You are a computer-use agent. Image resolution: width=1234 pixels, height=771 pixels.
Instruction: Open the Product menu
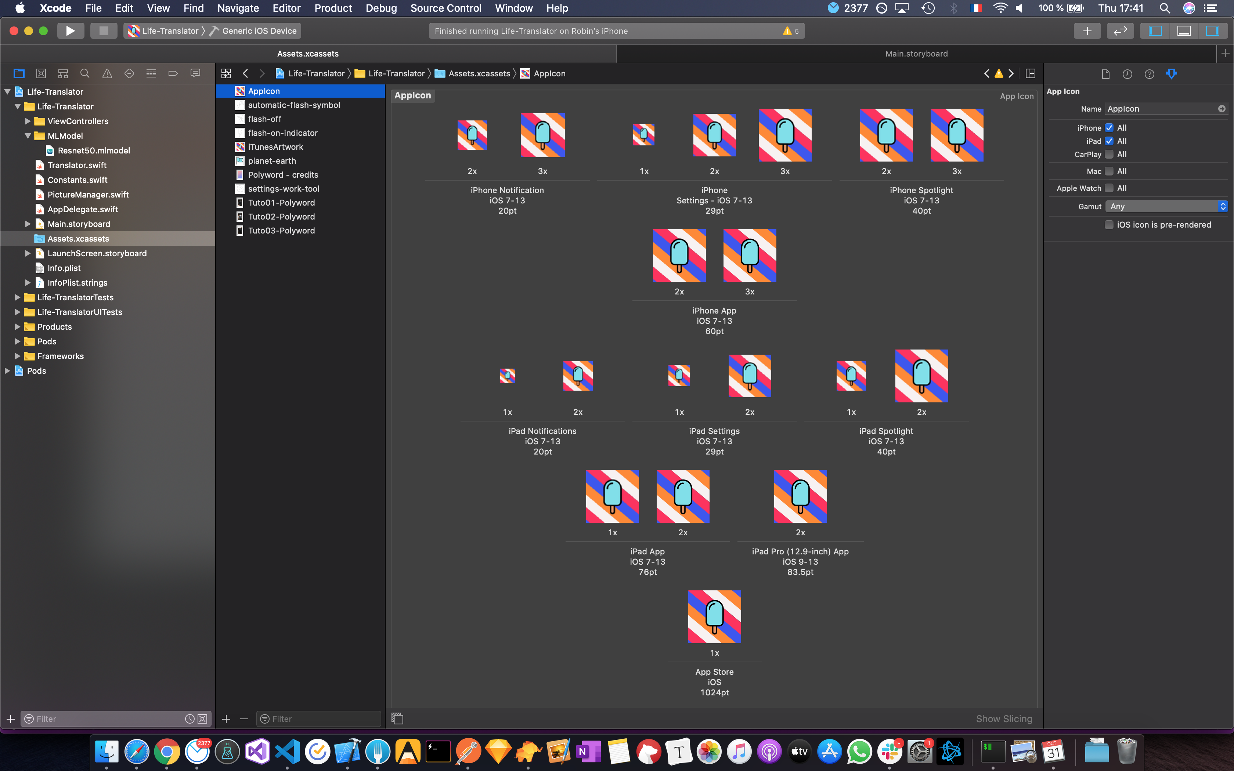click(x=332, y=8)
